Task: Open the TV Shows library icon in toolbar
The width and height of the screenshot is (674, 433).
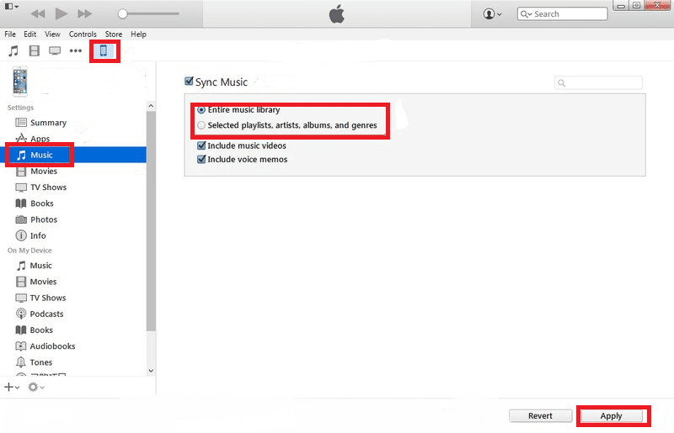Action: (x=55, y=51)
